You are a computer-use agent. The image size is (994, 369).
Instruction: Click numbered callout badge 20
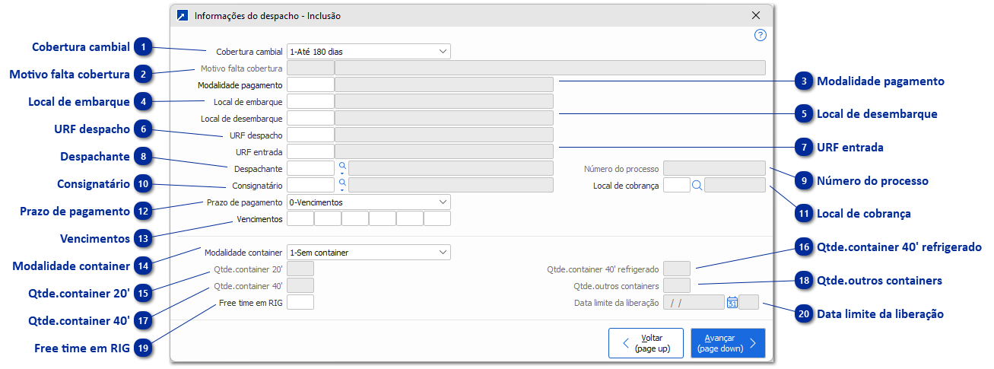[802, 313]
